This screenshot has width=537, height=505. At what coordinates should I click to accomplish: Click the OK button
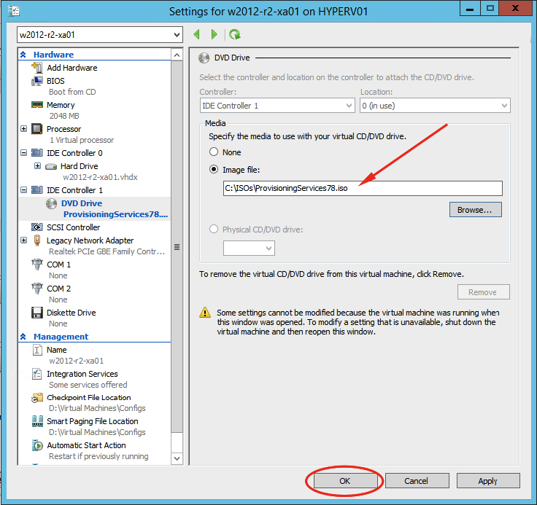pyautogui.click(x=345, y=481)
